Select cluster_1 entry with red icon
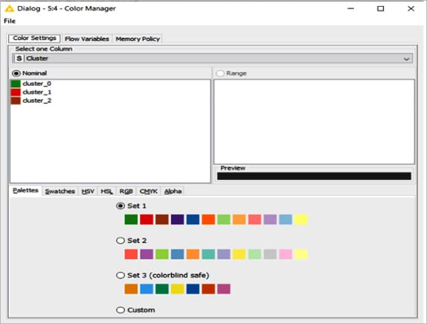 [37, 92]
